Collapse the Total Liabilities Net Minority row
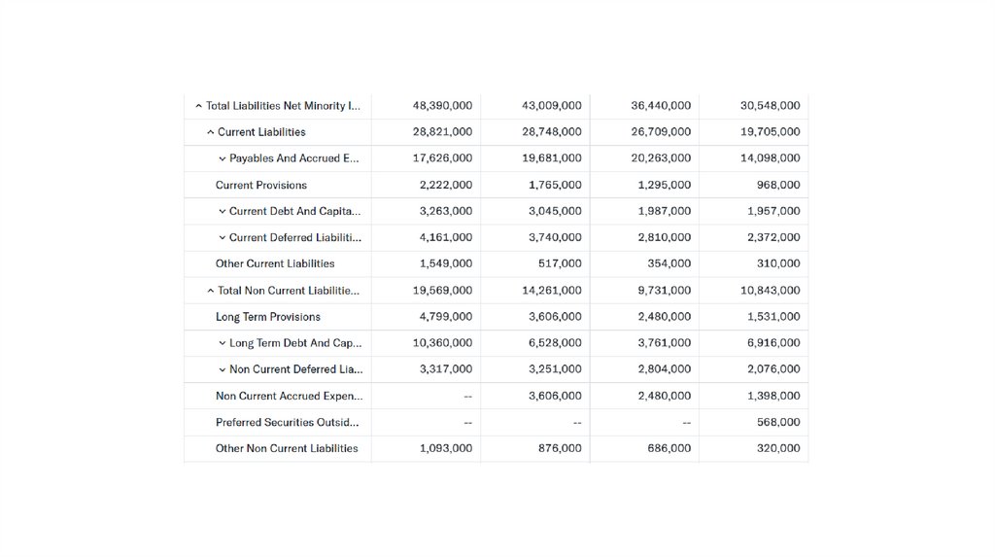 click(x=199, y=106)
